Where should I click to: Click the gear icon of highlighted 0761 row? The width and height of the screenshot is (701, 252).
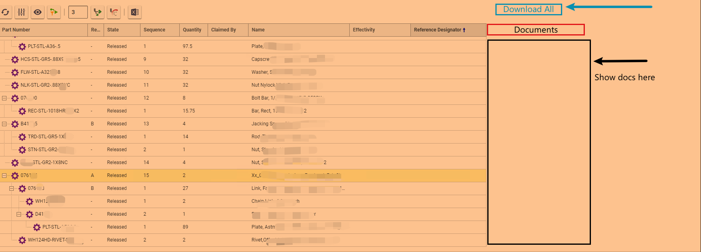click(15, 176)
